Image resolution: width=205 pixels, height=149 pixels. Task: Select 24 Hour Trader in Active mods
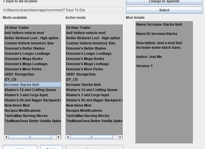(94, 28)
